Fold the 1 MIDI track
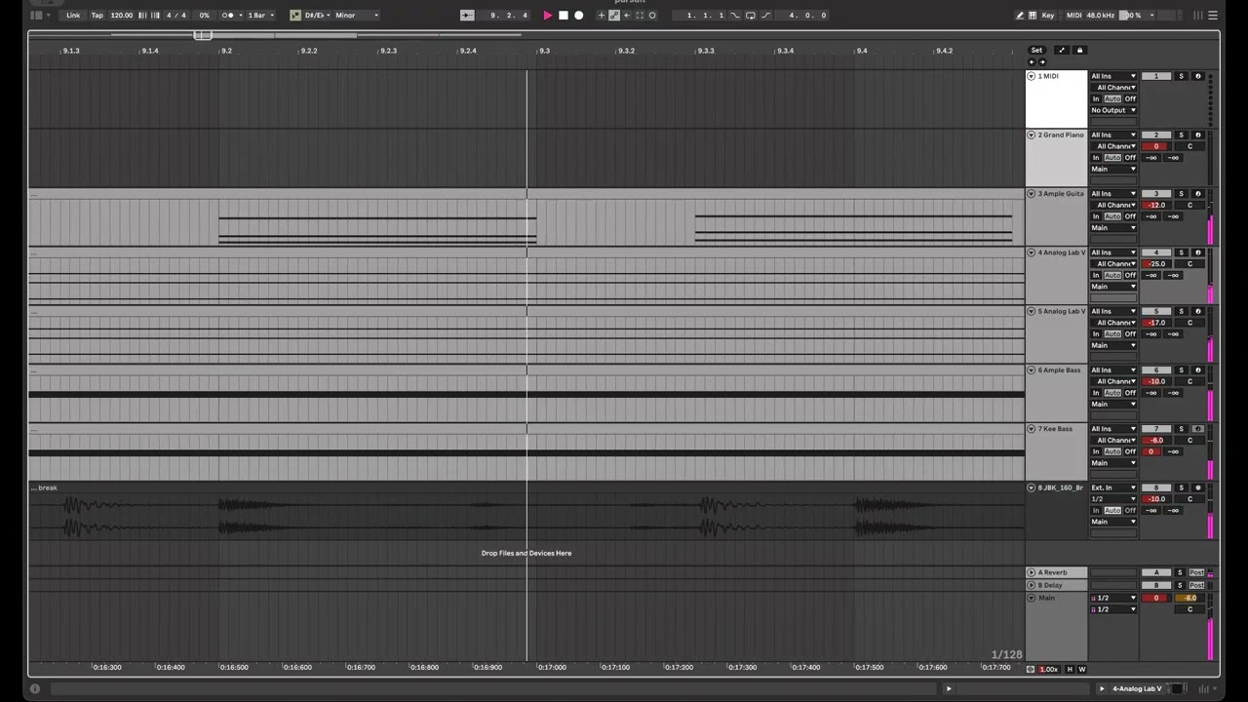This screenshot has width=1248, height=702. pyautogui.click(x=1032, y=76)
